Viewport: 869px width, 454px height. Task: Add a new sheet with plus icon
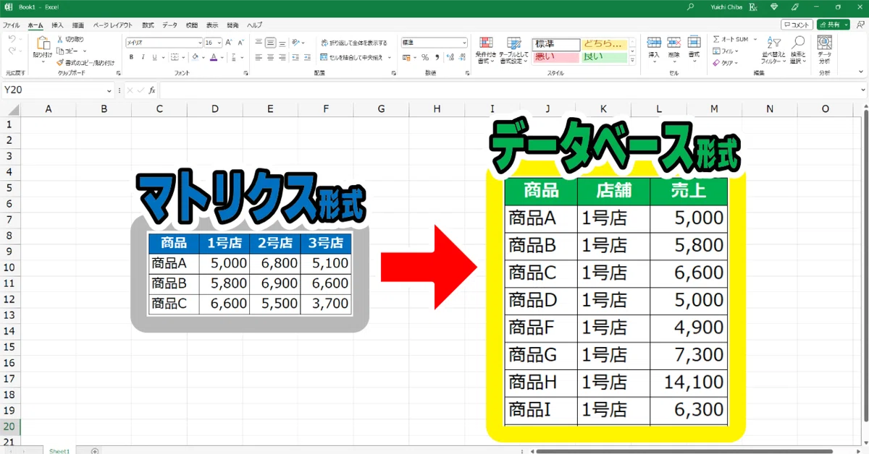point(95,450)
